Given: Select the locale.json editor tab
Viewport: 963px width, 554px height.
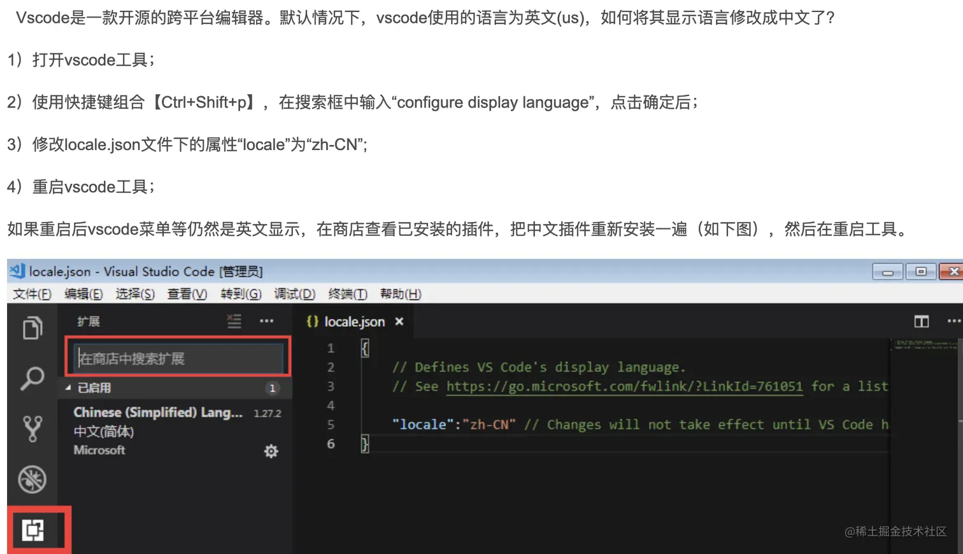Looking at the screenshot, I should (x=354, y=322).
